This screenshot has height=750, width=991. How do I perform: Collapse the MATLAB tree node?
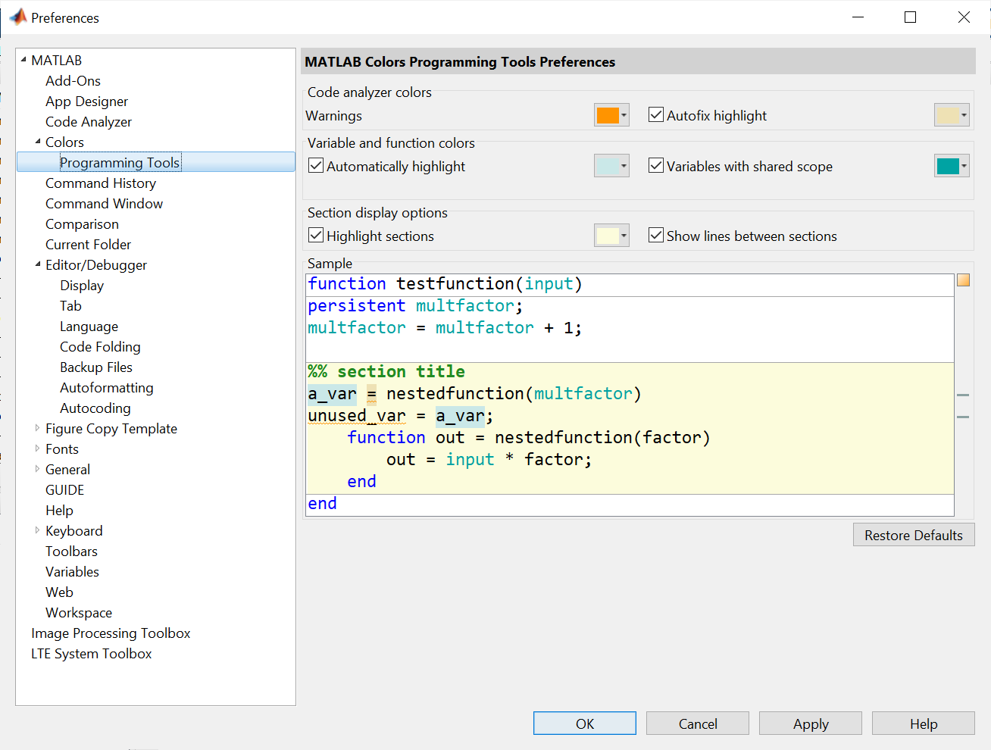[23, 60]
